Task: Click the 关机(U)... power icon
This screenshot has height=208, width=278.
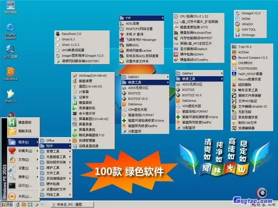Action: pos(12,197)
